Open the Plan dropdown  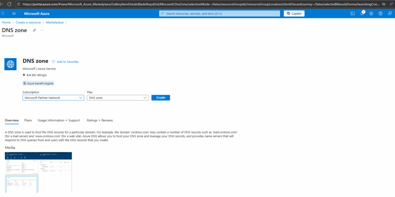coord(118,98)
